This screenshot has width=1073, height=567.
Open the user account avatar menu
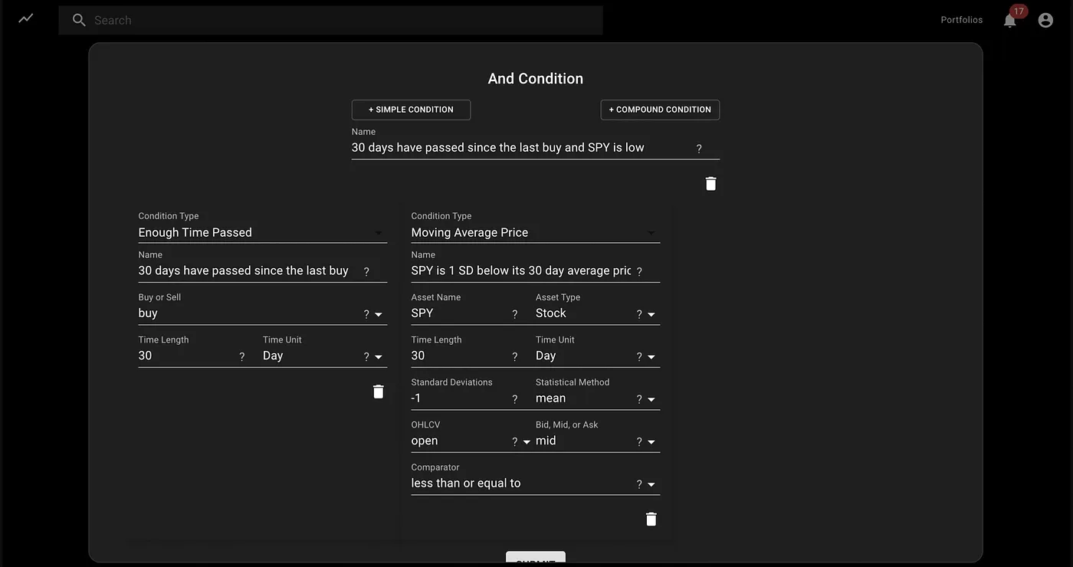point(1045,20)
